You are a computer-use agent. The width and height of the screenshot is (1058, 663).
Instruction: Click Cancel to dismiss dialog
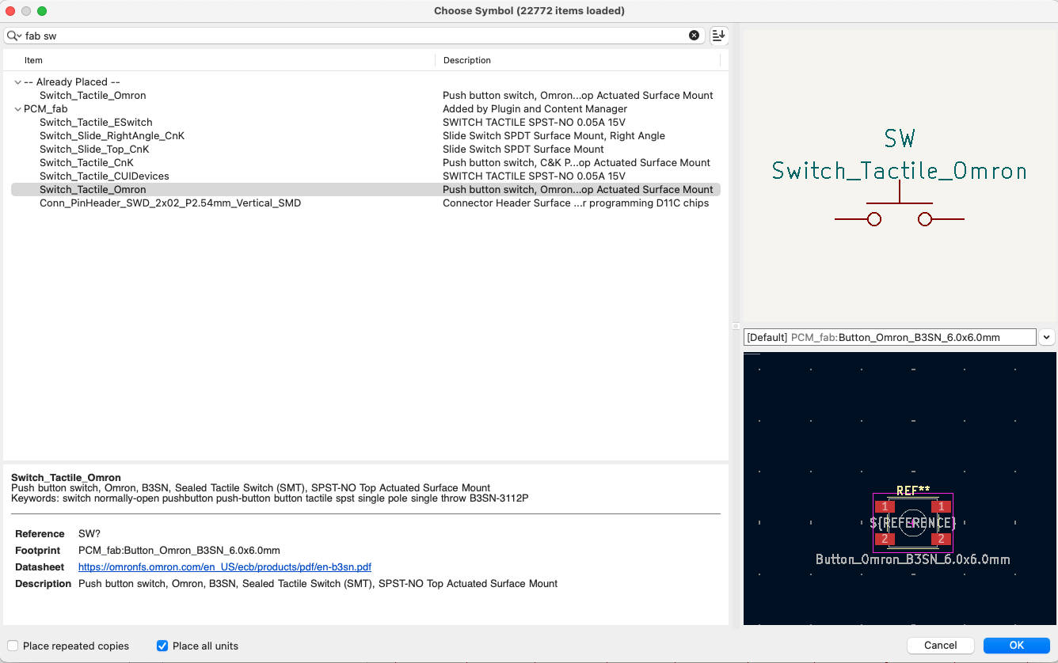pyautogui.click(x=940, y=646)
